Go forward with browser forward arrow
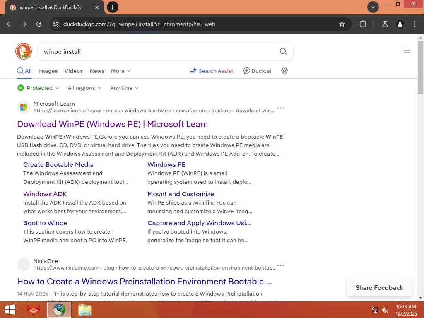 [x=24, y=24]
